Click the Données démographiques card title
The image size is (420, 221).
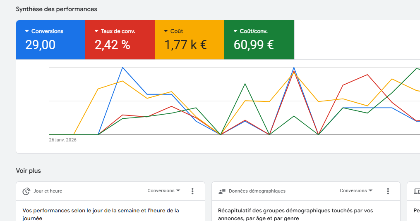[257, 191]
